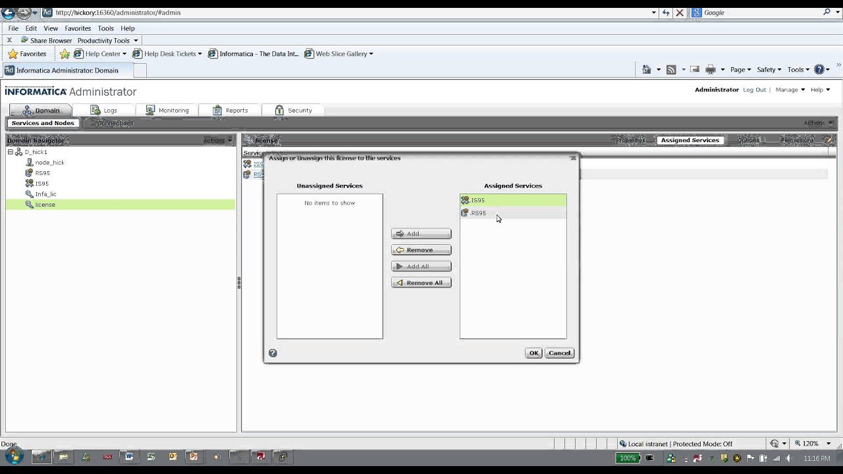Click the Print icon in command bar

(711, 70)
